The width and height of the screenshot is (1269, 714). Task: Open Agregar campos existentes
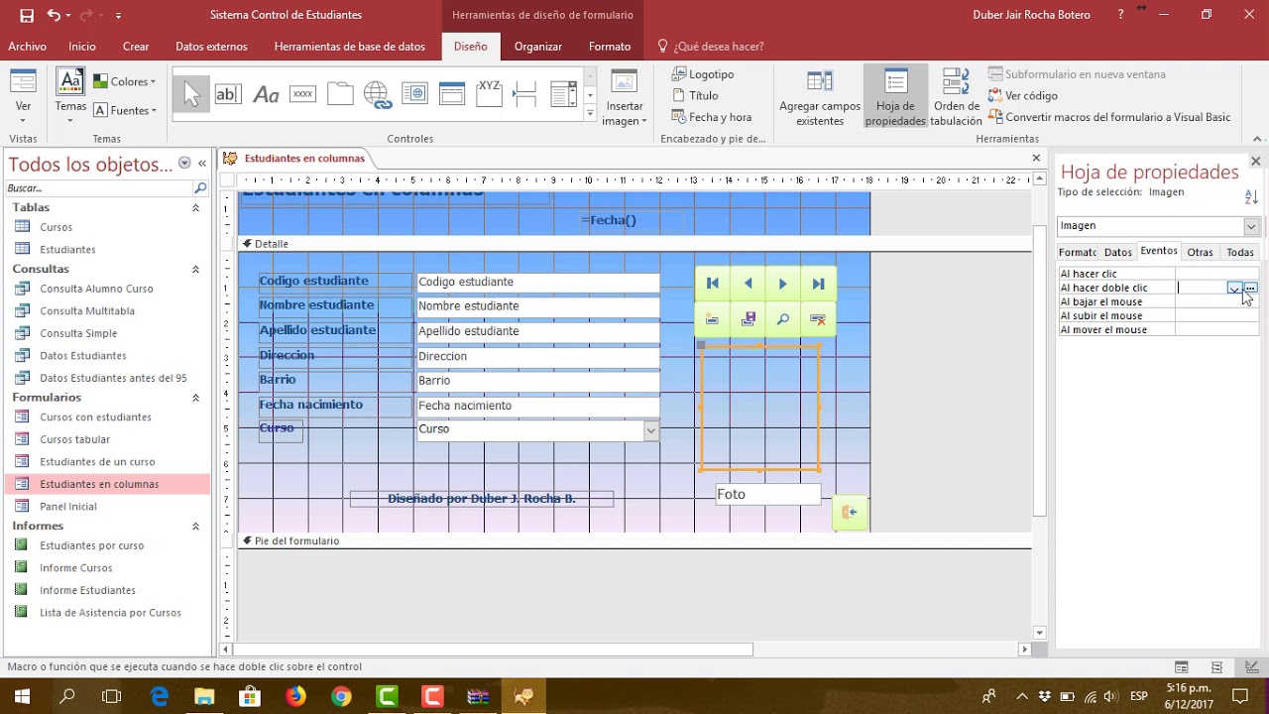[820, 97]
